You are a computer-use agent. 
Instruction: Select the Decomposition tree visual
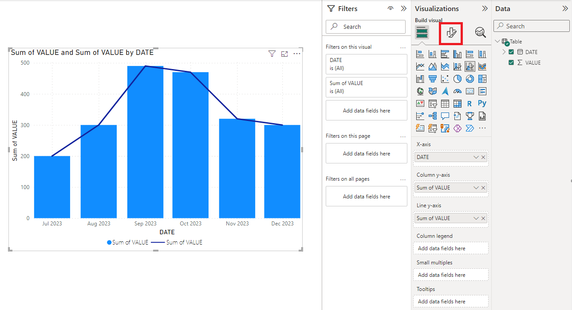pos(433,116)
